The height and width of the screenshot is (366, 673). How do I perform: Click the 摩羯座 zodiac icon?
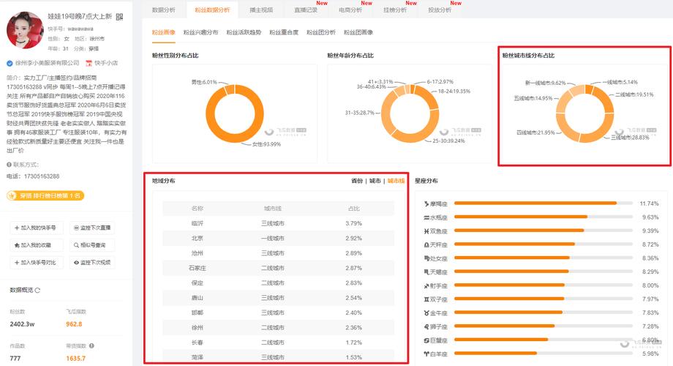(x=425, y=203)
